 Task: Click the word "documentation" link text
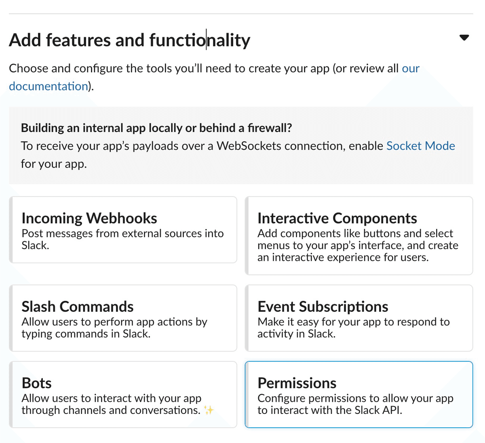click(48, 86)
